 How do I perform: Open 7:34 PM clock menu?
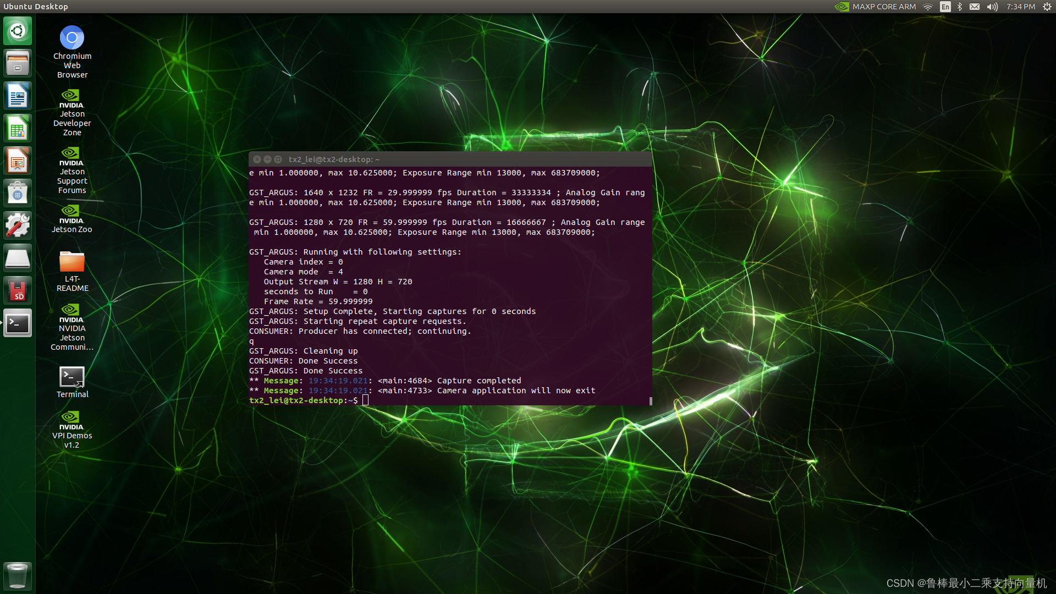(x=1021, y=7)
